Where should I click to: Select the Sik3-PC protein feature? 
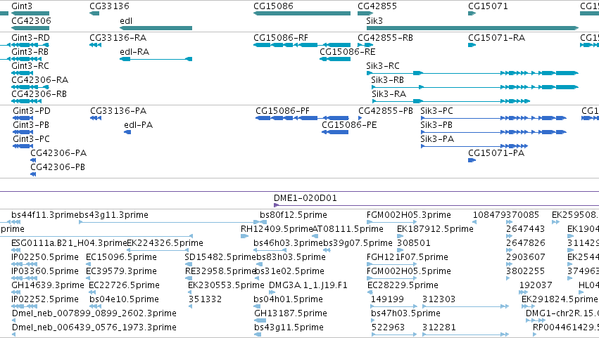point(493,118)
